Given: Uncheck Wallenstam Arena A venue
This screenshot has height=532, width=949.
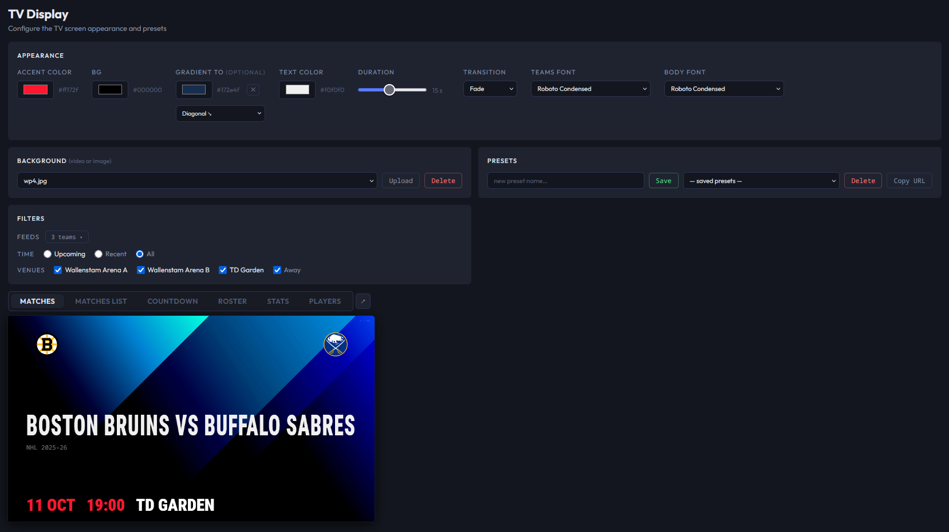Looking at the screenshot, I should pos(58,270).
